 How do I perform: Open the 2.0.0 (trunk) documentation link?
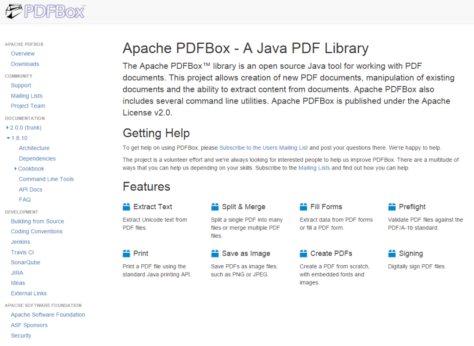(x=26, y=128)
